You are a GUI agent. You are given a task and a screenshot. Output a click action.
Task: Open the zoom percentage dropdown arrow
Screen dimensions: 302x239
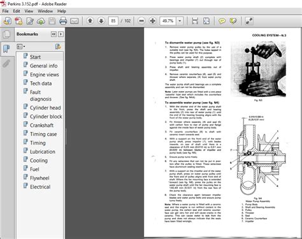pos(180,21)
